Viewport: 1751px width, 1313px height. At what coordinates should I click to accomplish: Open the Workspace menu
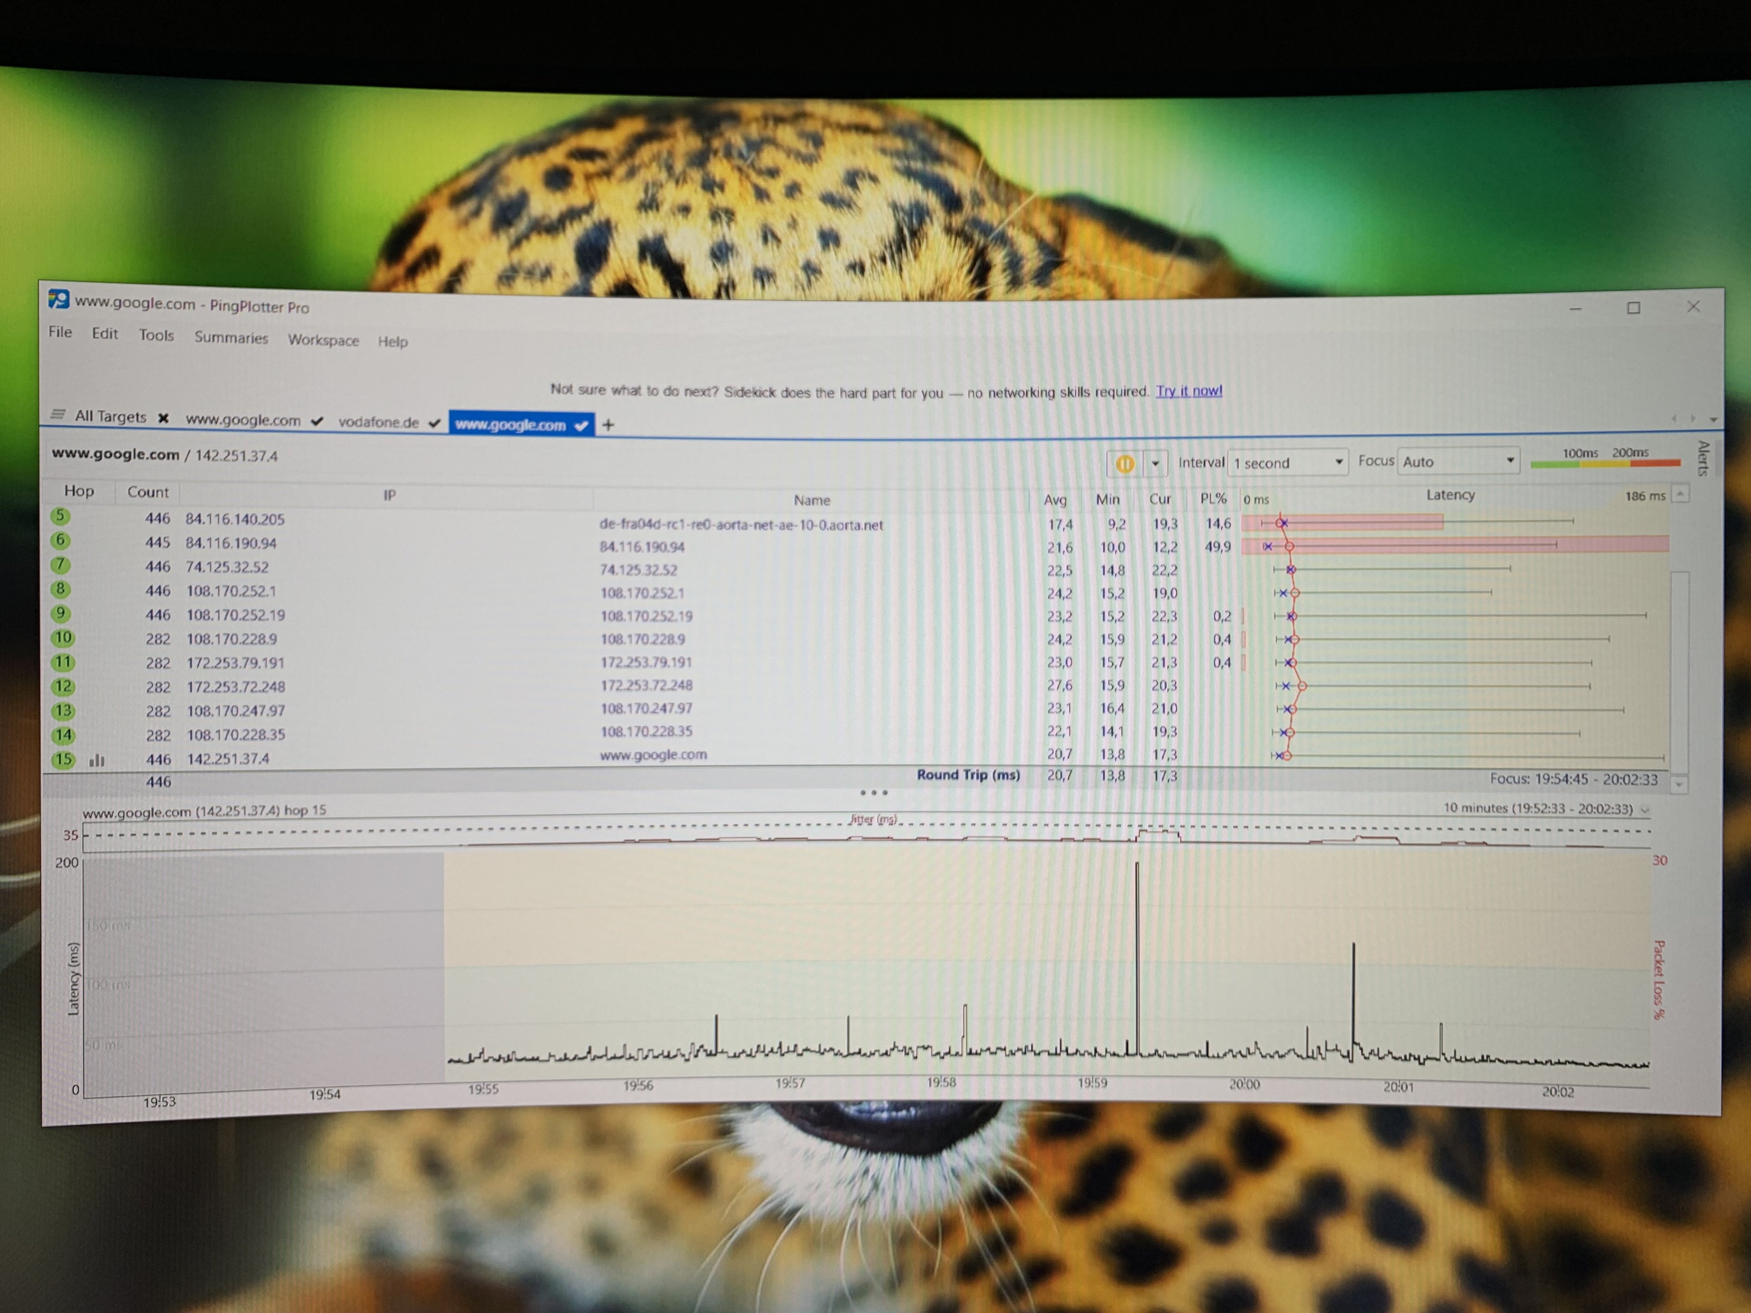(323, 340)
